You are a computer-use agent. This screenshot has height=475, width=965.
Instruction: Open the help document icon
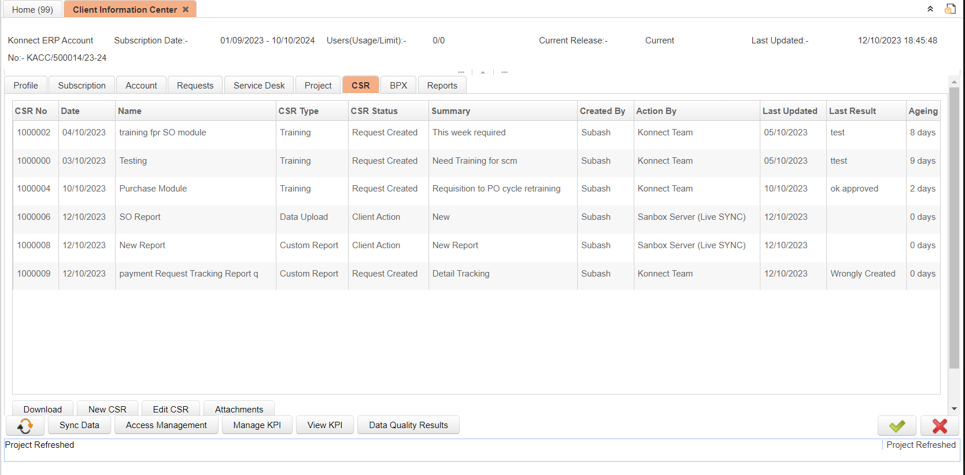click(x=950, y=9)
